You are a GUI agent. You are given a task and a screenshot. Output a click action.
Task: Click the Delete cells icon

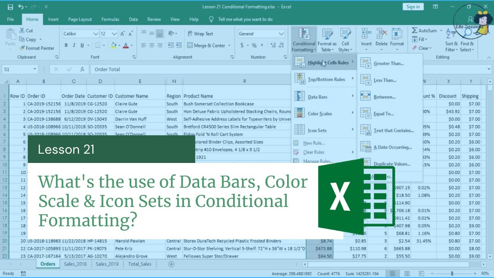pos(382,34)
